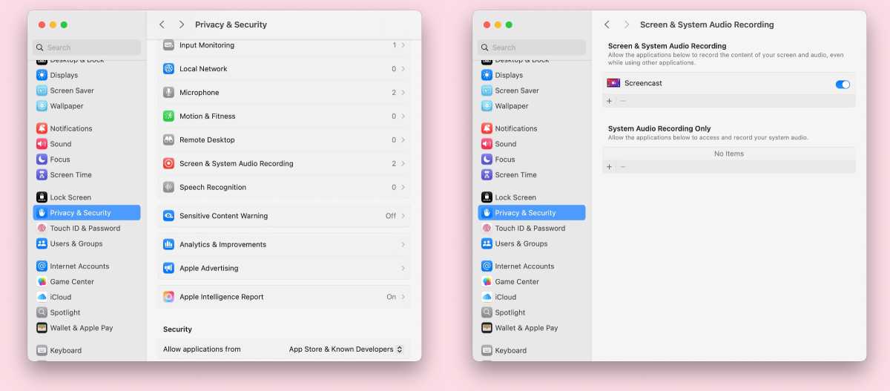The width and height of the screenshot is (890, 391).
Task: Click Analytics & Improvements row chevron
Action: tap(403, 245)
